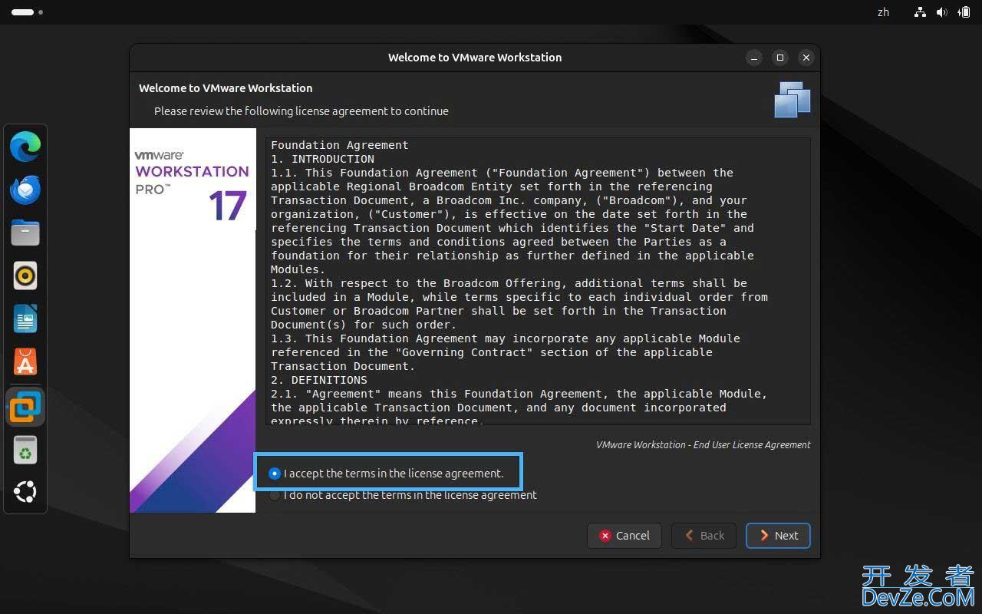The image size is (982, 614).
Task: Click the Back button
Action: (x=704, y=536)
